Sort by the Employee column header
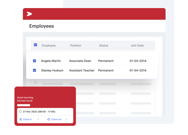The height and width of the screenshot is (135, 188). pos(49,46)
